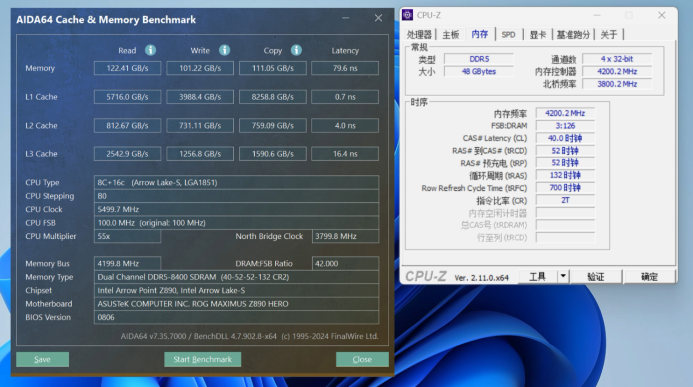Minimize the CPU-Z window
Screen dimensions: 693x387
click(x=597, y=15)
